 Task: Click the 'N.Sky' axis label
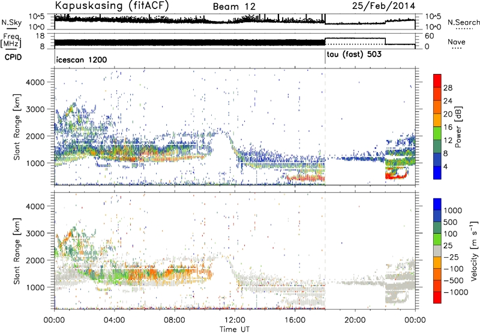coord(11,22)
